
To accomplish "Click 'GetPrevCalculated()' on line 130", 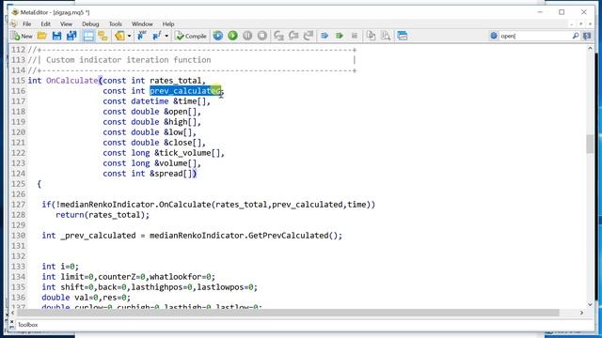I will click(293, 236).
